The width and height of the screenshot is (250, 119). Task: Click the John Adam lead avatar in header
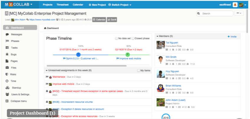(x=13, y=20)
